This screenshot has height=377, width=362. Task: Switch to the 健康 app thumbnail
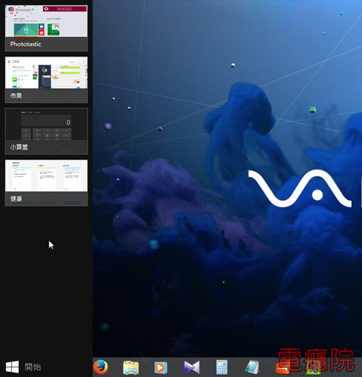tap(46, 183)
